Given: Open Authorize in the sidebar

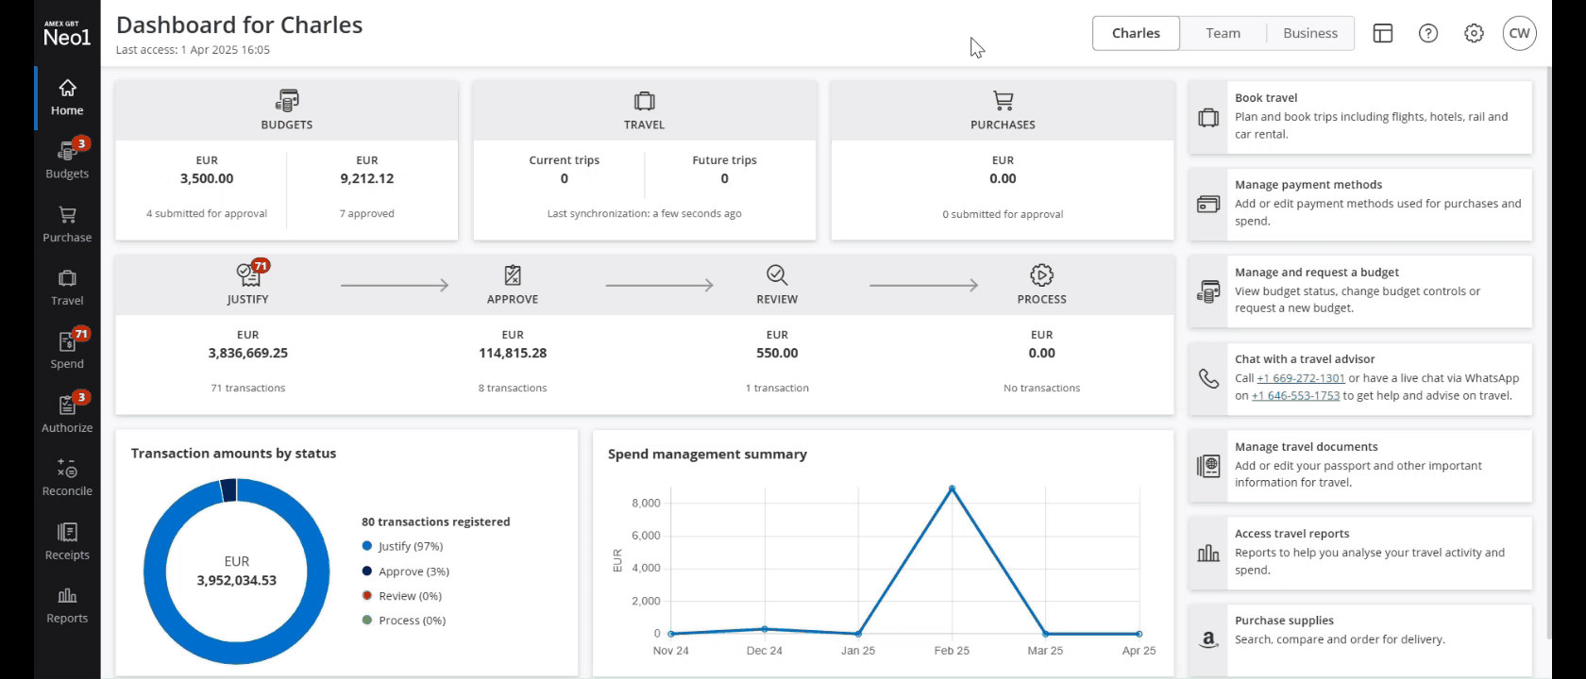Looking at the screenshot, I should (67, 413).
